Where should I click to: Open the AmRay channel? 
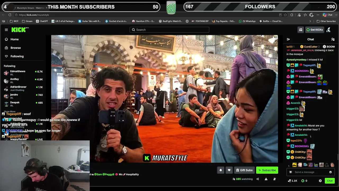click(x=23, y=80)
